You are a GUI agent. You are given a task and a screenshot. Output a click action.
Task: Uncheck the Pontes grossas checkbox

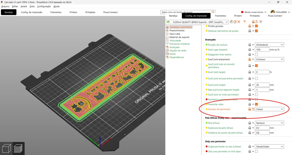click(x=256, y=26)
